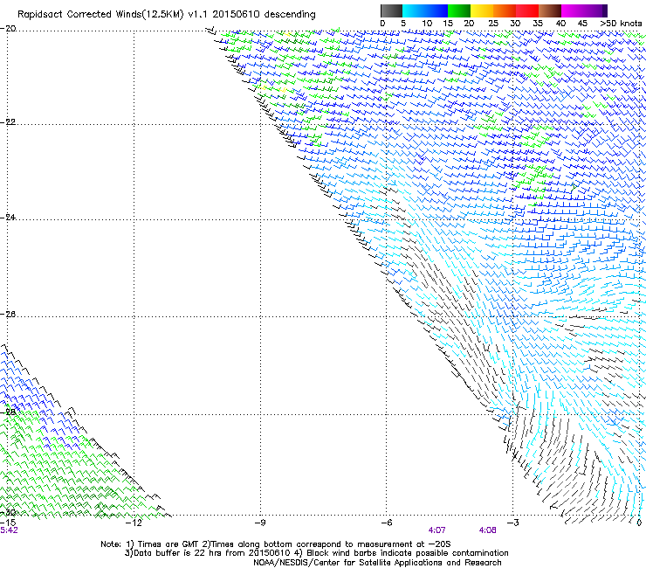This screenshot has height=568, width=646.
Task: Click the orange 25-30 knots legend segment
Action: click(505, 10)
